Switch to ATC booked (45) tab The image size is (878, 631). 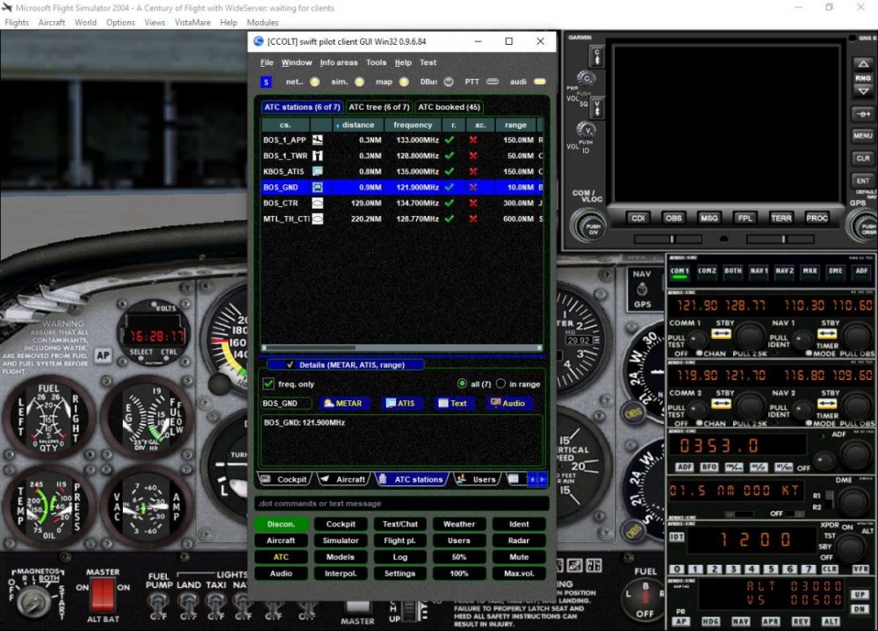[x=449, y=107]
